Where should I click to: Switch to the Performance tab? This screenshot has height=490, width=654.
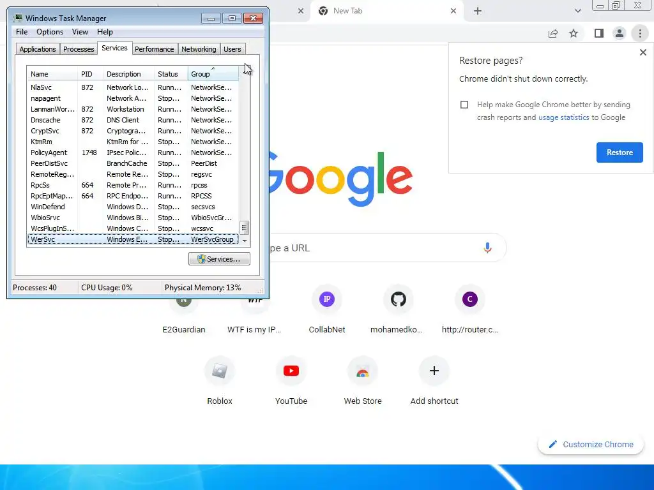pyautogui.click(x=155, y=49)
